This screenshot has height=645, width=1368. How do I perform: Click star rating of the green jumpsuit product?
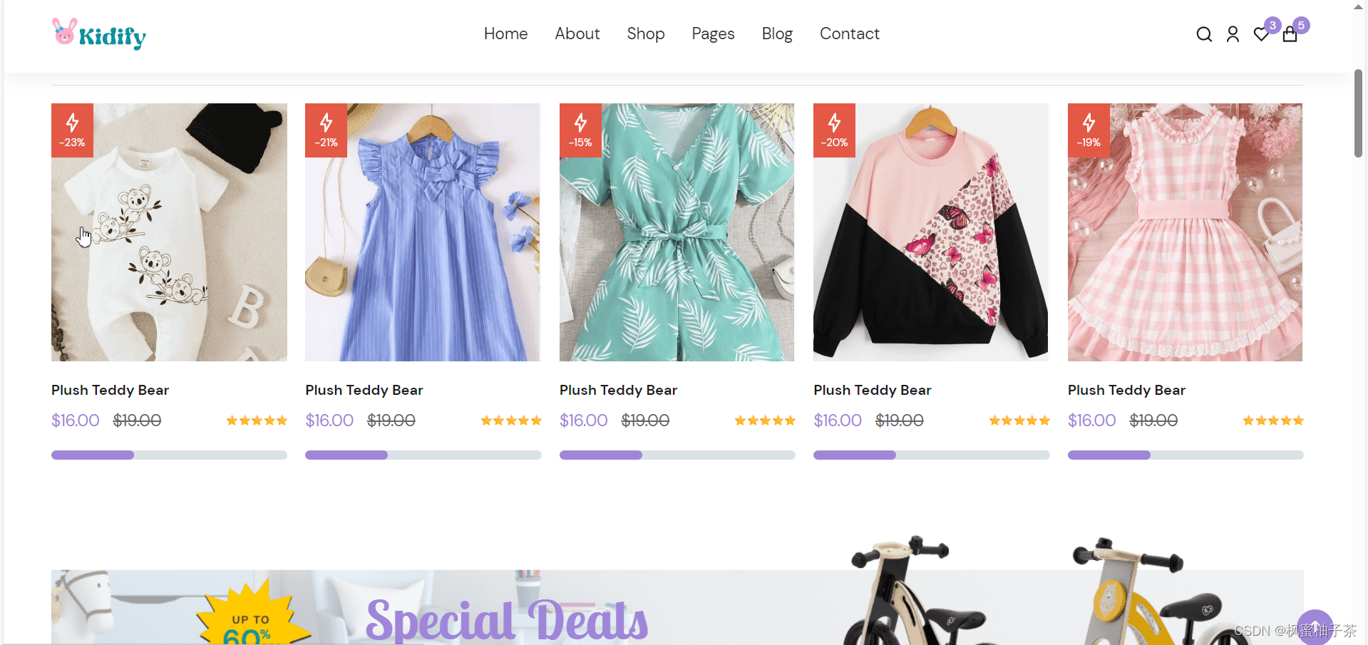tap(765, 420)
